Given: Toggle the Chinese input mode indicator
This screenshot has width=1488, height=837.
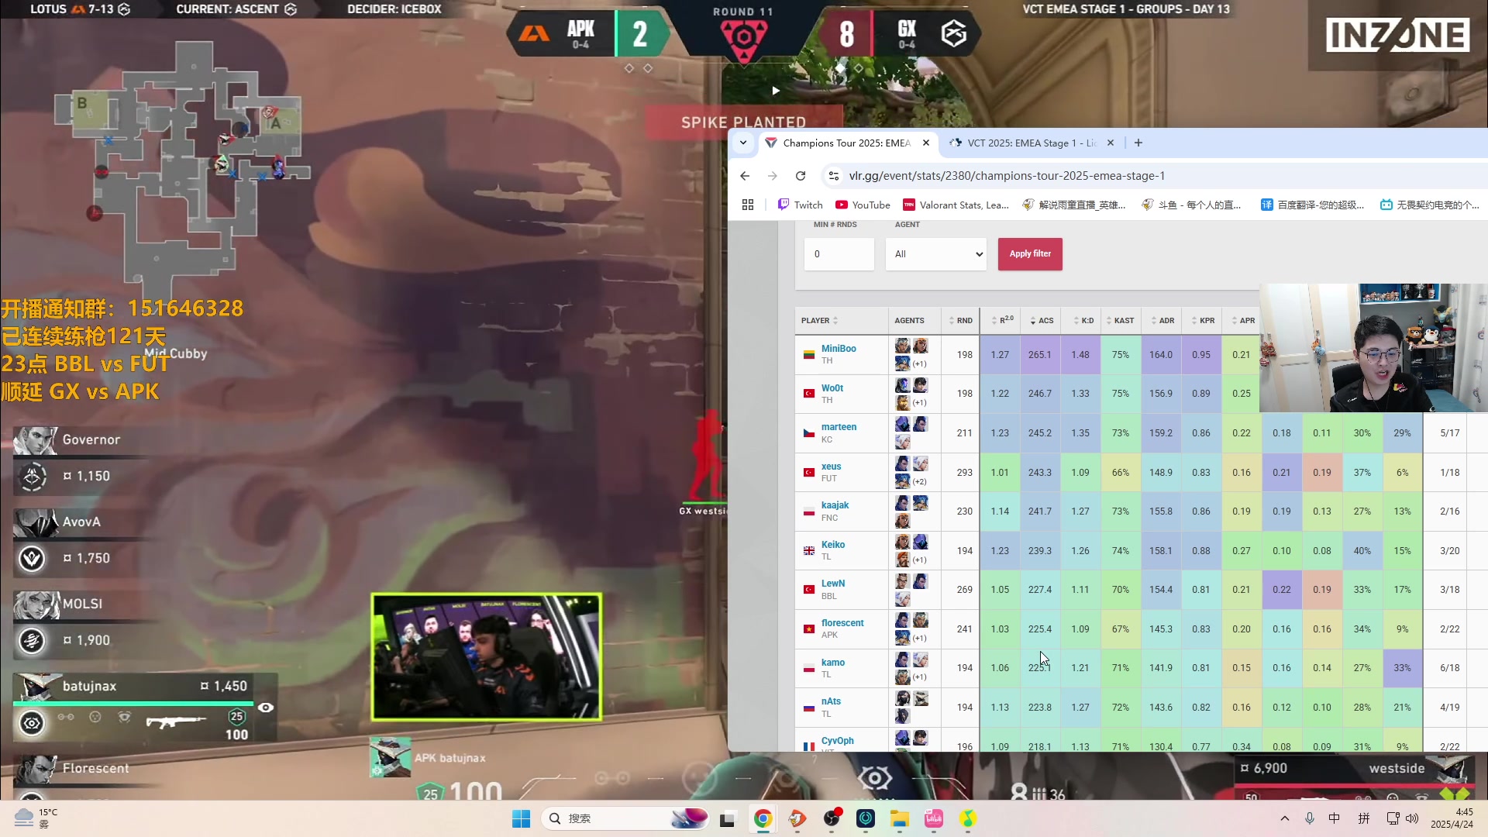Looking at the screenshot, I should (x=1335, y=818).
